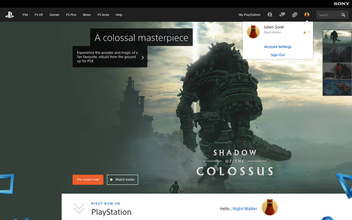Image resolution: width=352 pixels, height=220 pixels.
Task: Click the Sign Out link
Action: point(278,55)
